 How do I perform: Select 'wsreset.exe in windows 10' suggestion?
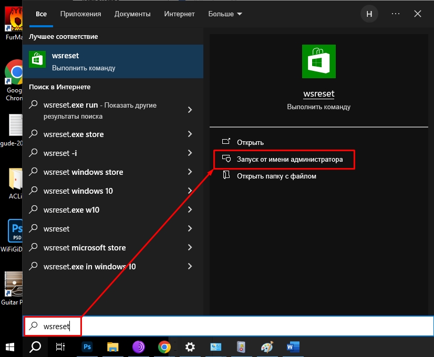click(x=90, y=267)
